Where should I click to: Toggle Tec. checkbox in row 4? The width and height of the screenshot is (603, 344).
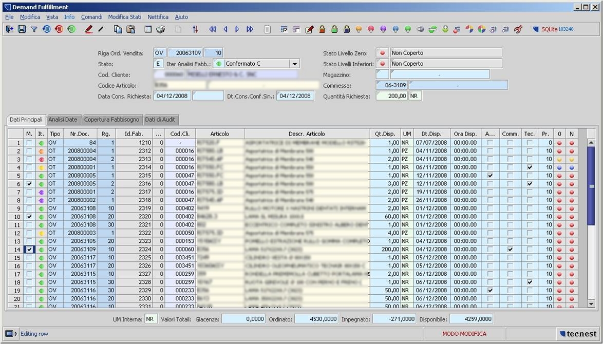pos(530,167)
